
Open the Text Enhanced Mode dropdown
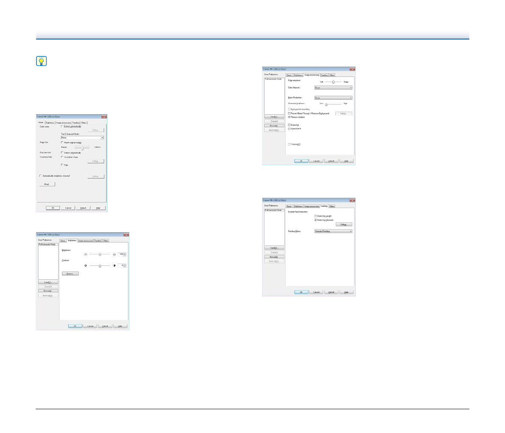(x=82, y=138)
